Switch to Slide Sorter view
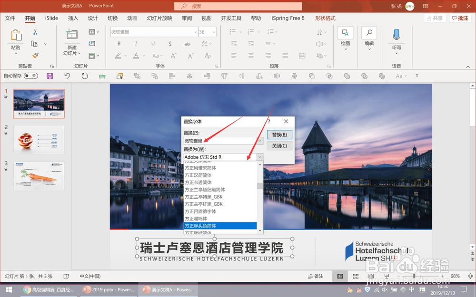 356,276
